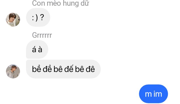Click the letter "à" in the second bubble
The height and width of the screenshot is (104, 180).
click(x=40, y=49)
